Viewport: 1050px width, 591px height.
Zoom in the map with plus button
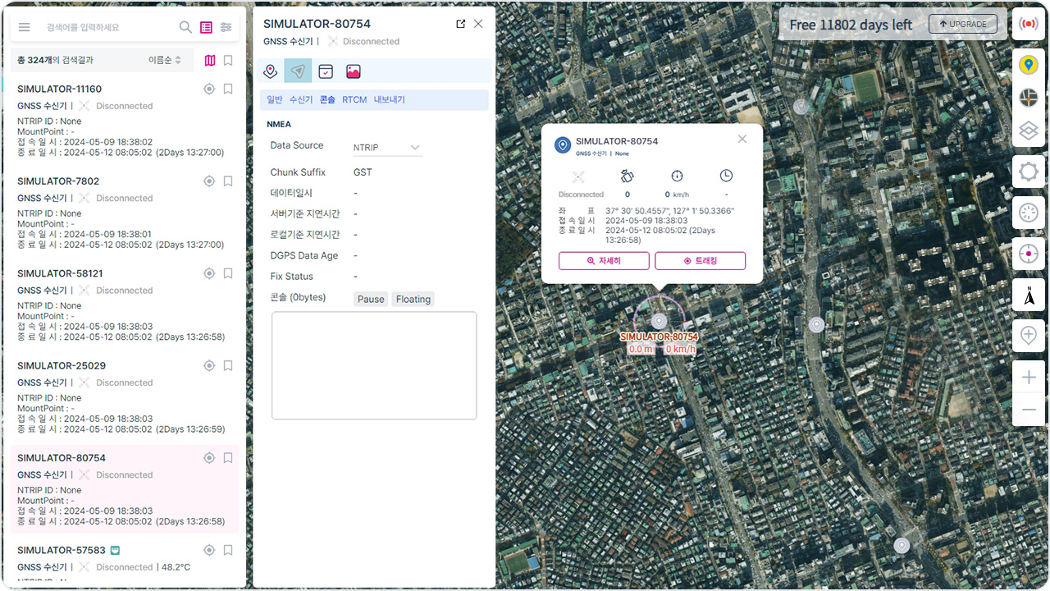pyautogui.click(x=1029, y=377)
